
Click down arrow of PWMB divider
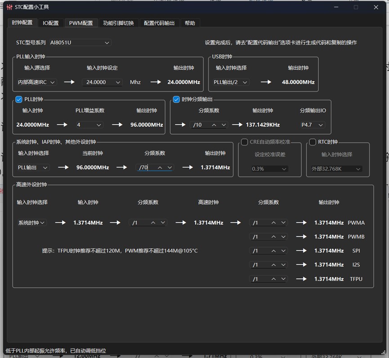(x=283, y=237)
